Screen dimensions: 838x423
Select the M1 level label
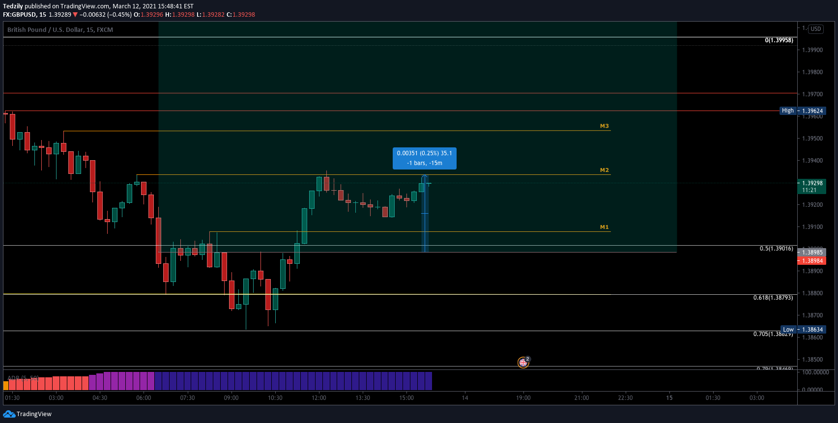[x=605, y=227]
